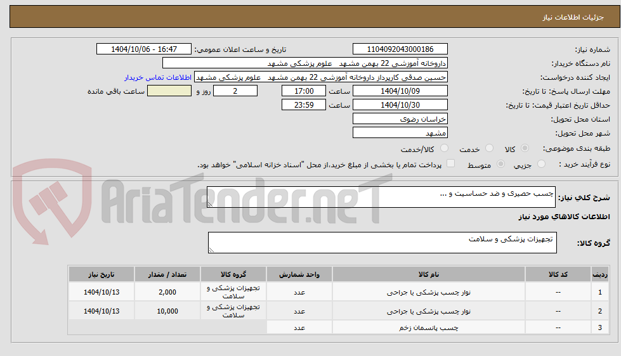Toggle the اسناد خزانه اسلامی payment checkbox
Image resolution: width=621 pixels, height=356 pixels.
coord(451,163)
